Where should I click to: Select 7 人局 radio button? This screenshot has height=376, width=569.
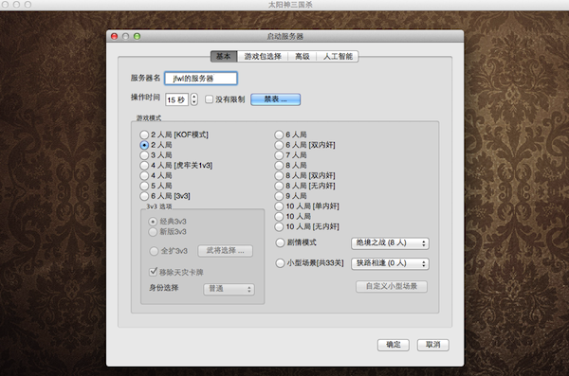(279, 155)
